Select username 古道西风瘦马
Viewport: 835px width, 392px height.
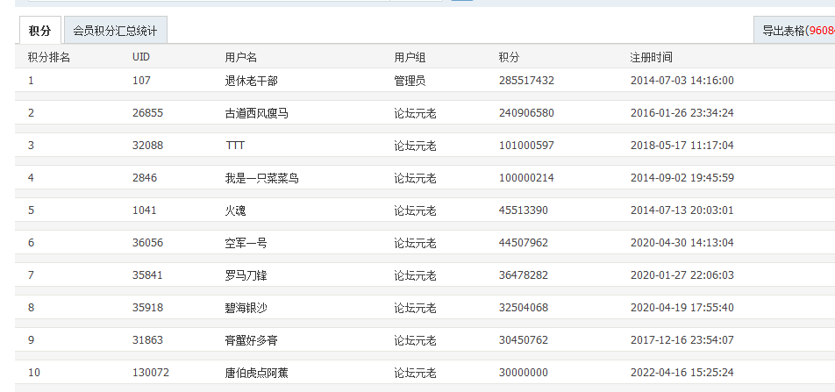pos(257,113)
